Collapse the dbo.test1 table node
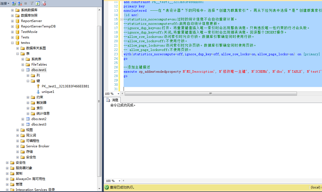Screen dimensions: 322x192 (23, 70)
